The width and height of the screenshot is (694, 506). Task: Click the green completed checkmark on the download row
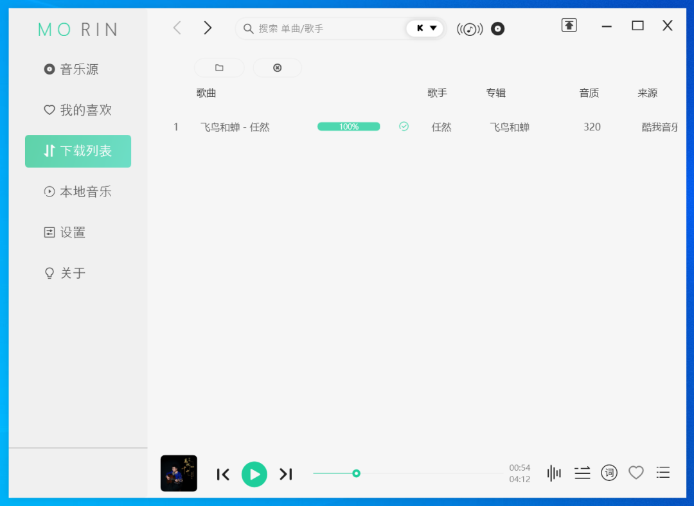[x=404, y=126]
